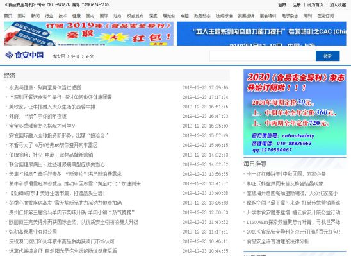
Task: Open the 新闻 navigation item
Action: [35, 16]
